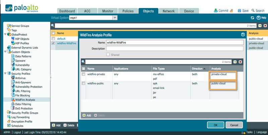Screen dimensions: 268x135
Task: Click the dialog help question mark icon
Action: tap(243, 34)
